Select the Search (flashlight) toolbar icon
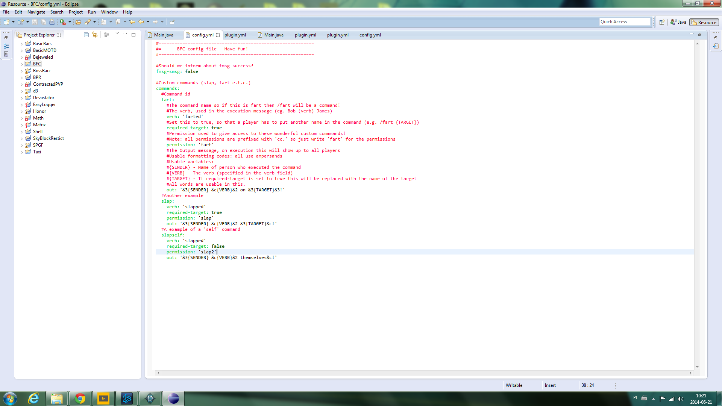Viewport: 722px width, 406px height. click(x=88, y=22)
